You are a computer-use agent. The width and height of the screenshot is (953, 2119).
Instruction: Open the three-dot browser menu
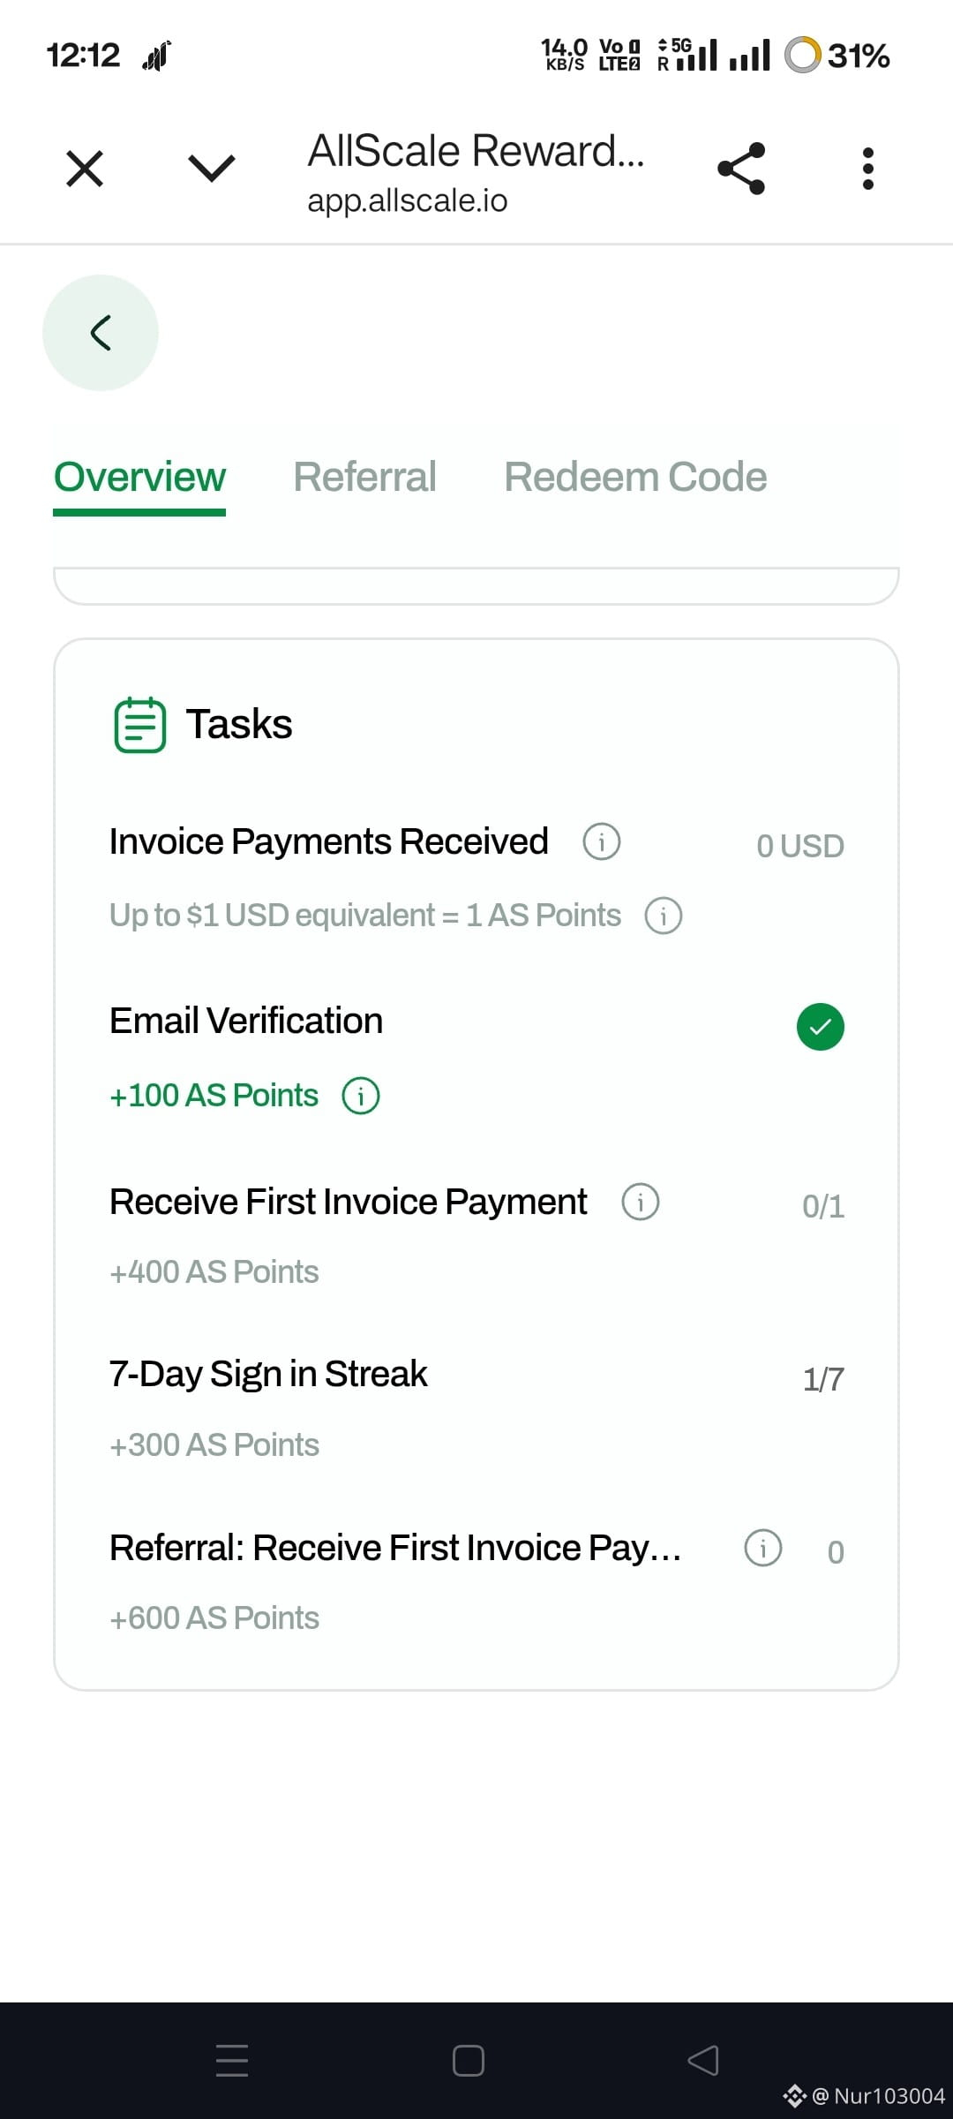(868, 168)
